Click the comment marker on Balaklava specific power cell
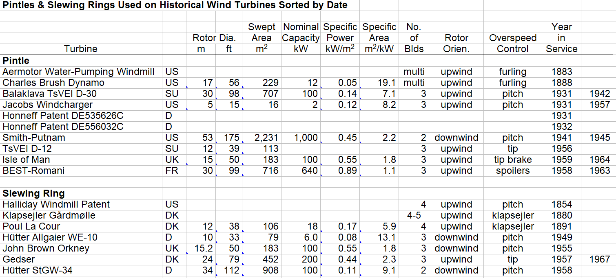Viewport: 616px width, 278px height. tap(322, 98)
